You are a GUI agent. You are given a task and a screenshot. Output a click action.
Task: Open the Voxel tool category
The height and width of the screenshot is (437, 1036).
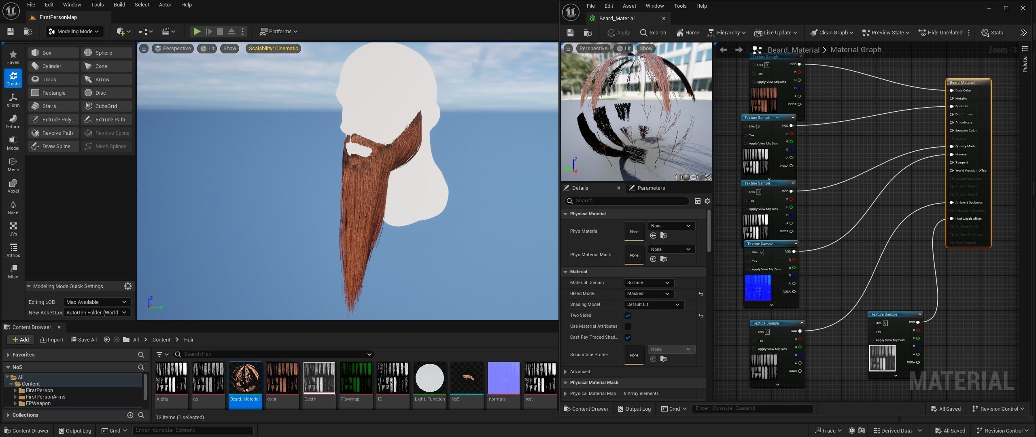tap(13, 185)
